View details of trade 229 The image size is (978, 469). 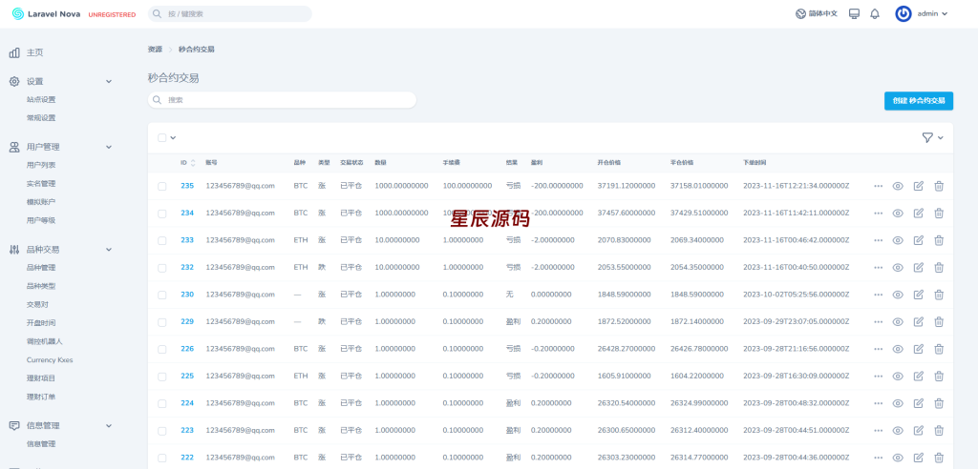[898, 322]
